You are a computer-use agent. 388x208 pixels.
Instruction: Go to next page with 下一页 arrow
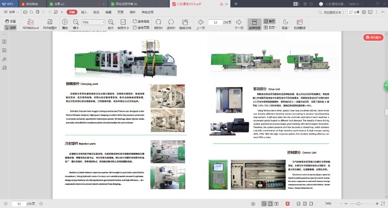(239, 22)
